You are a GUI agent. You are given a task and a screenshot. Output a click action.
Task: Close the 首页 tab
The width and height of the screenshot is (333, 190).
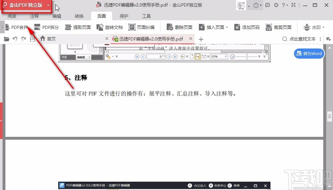pyautogui.click(x=107, y=39)
